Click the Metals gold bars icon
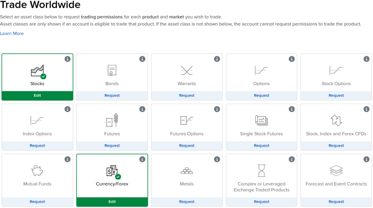Viewport: 373px width, 208px height. pos(186,171)
